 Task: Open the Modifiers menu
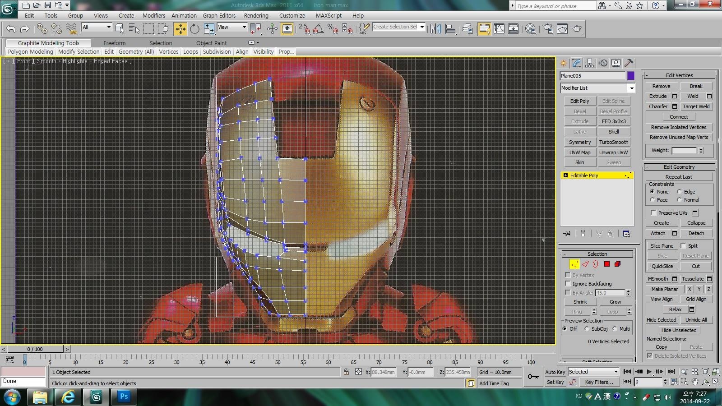[x=153, y=15]
